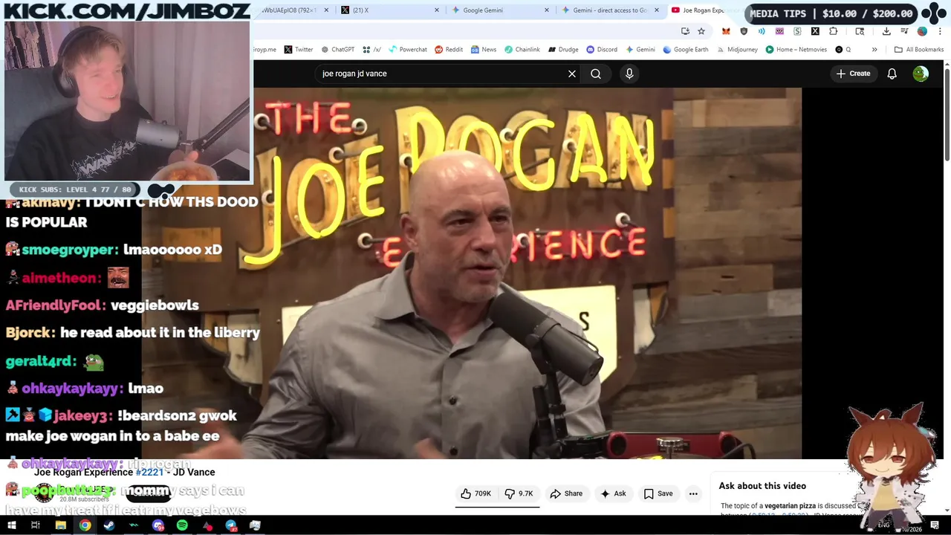Close the Google Gemini tab
This screenshot has height=535, width=951.
[x=547, y=10]
